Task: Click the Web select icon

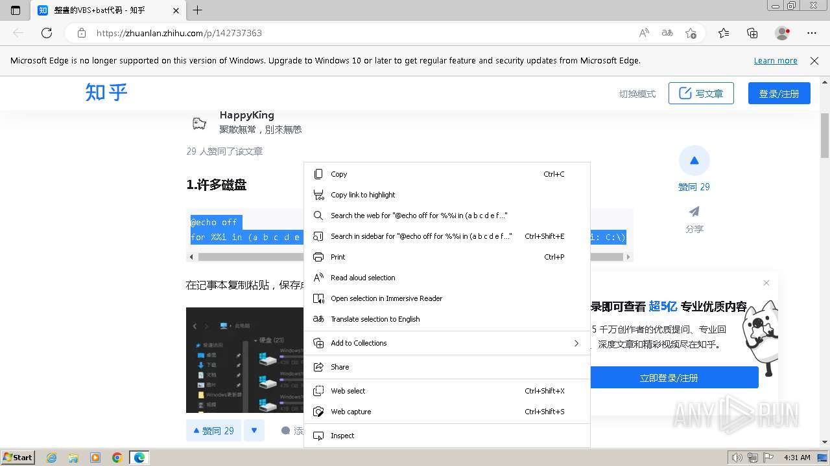Action: (x=318, y=391)
